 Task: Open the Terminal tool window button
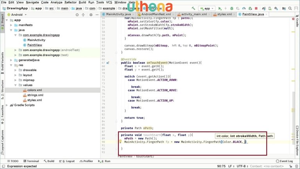click(30, 161)
